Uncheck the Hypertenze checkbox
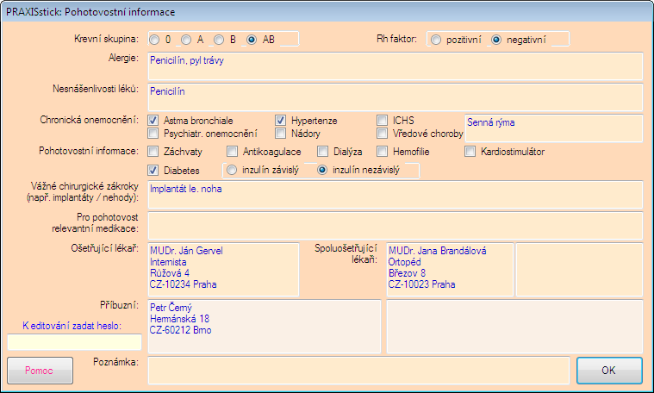This screenshot has height=393, width=654. coord(282,121)
